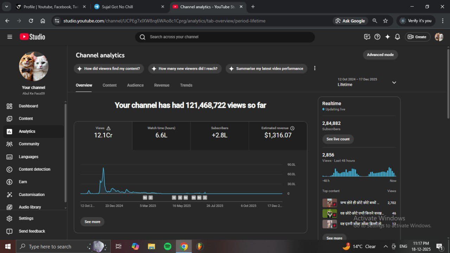Screen dimensions: 450x253
Task: Switch to the Audience tab
Action: (135, 85)
